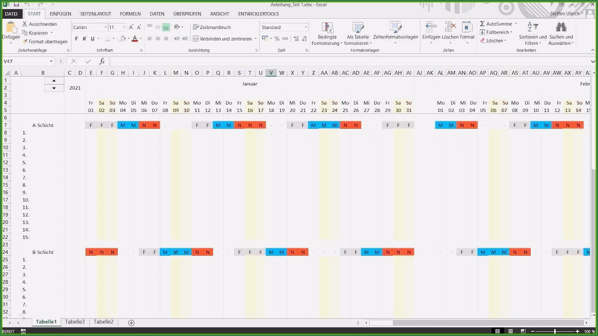Click the Format übertragen paintbrush

tap(25, 42)
